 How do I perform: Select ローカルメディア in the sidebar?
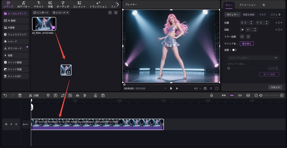(x=16, y=14)
